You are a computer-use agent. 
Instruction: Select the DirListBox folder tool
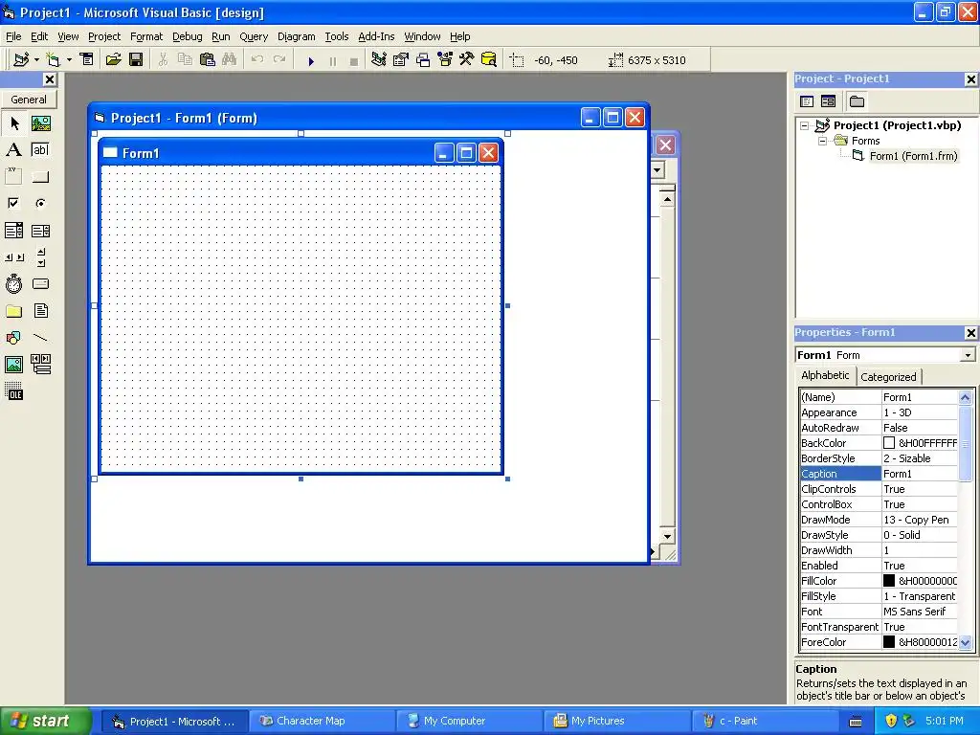[x=14, y=311]
